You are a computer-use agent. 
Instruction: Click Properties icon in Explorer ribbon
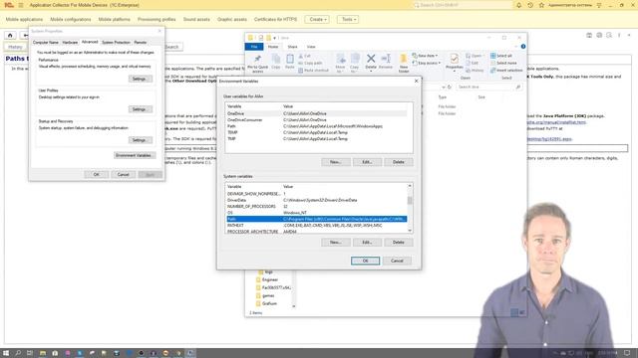tap(455, 62)
